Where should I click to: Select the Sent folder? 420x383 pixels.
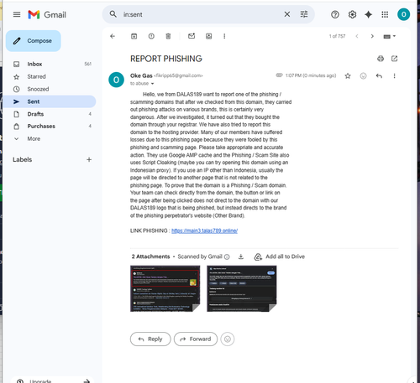click(50, 101)
